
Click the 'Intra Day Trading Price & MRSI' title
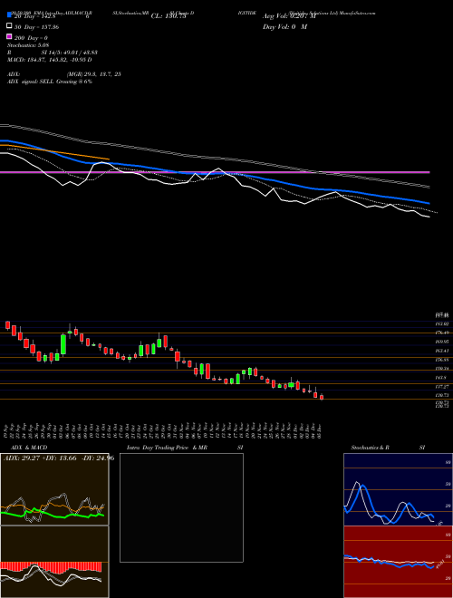185,448
